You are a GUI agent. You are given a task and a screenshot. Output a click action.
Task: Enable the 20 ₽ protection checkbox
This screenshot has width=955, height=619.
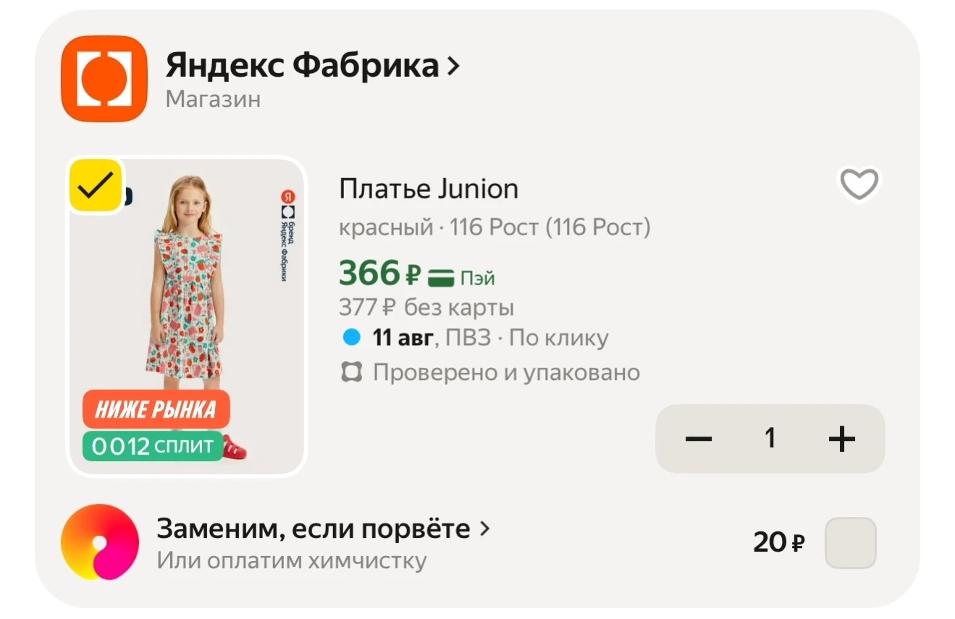point(851,542)
